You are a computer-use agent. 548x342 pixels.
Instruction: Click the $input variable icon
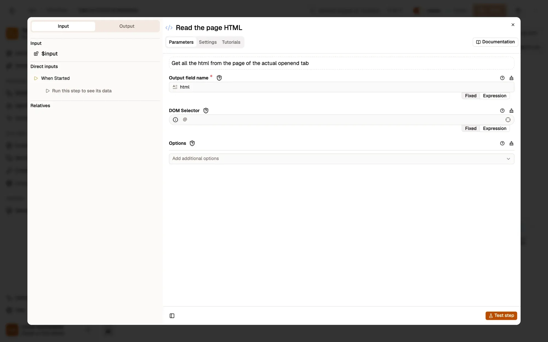tap(36, 54)
